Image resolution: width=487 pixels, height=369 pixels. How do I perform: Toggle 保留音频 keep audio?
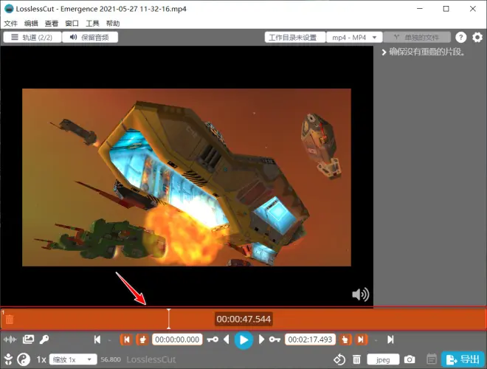(90, 38)
